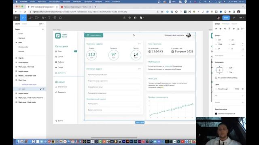This screenshot has height=145, width=259.
Task: Toggle constrain proportions link icon
Action: pos(243,44)
